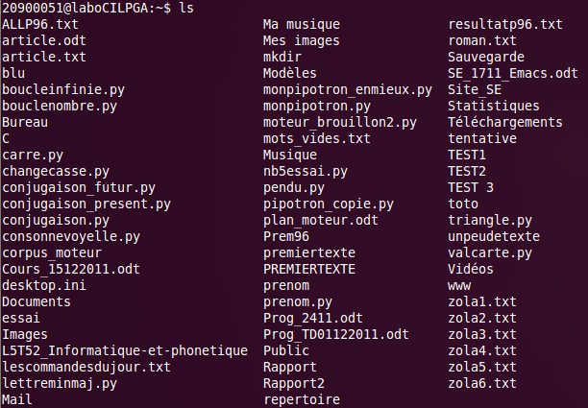This screenshot has height=408, width=588.
Task: Select the PREMIERTEXTE uppercase entry
Action: [x=309, y=269]
